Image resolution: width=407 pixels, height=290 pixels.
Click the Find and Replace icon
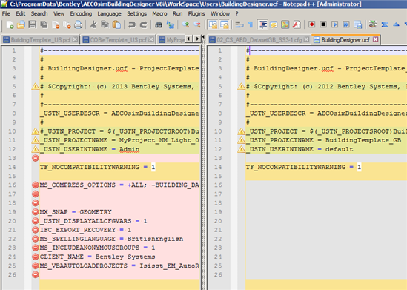coord(170,24)
